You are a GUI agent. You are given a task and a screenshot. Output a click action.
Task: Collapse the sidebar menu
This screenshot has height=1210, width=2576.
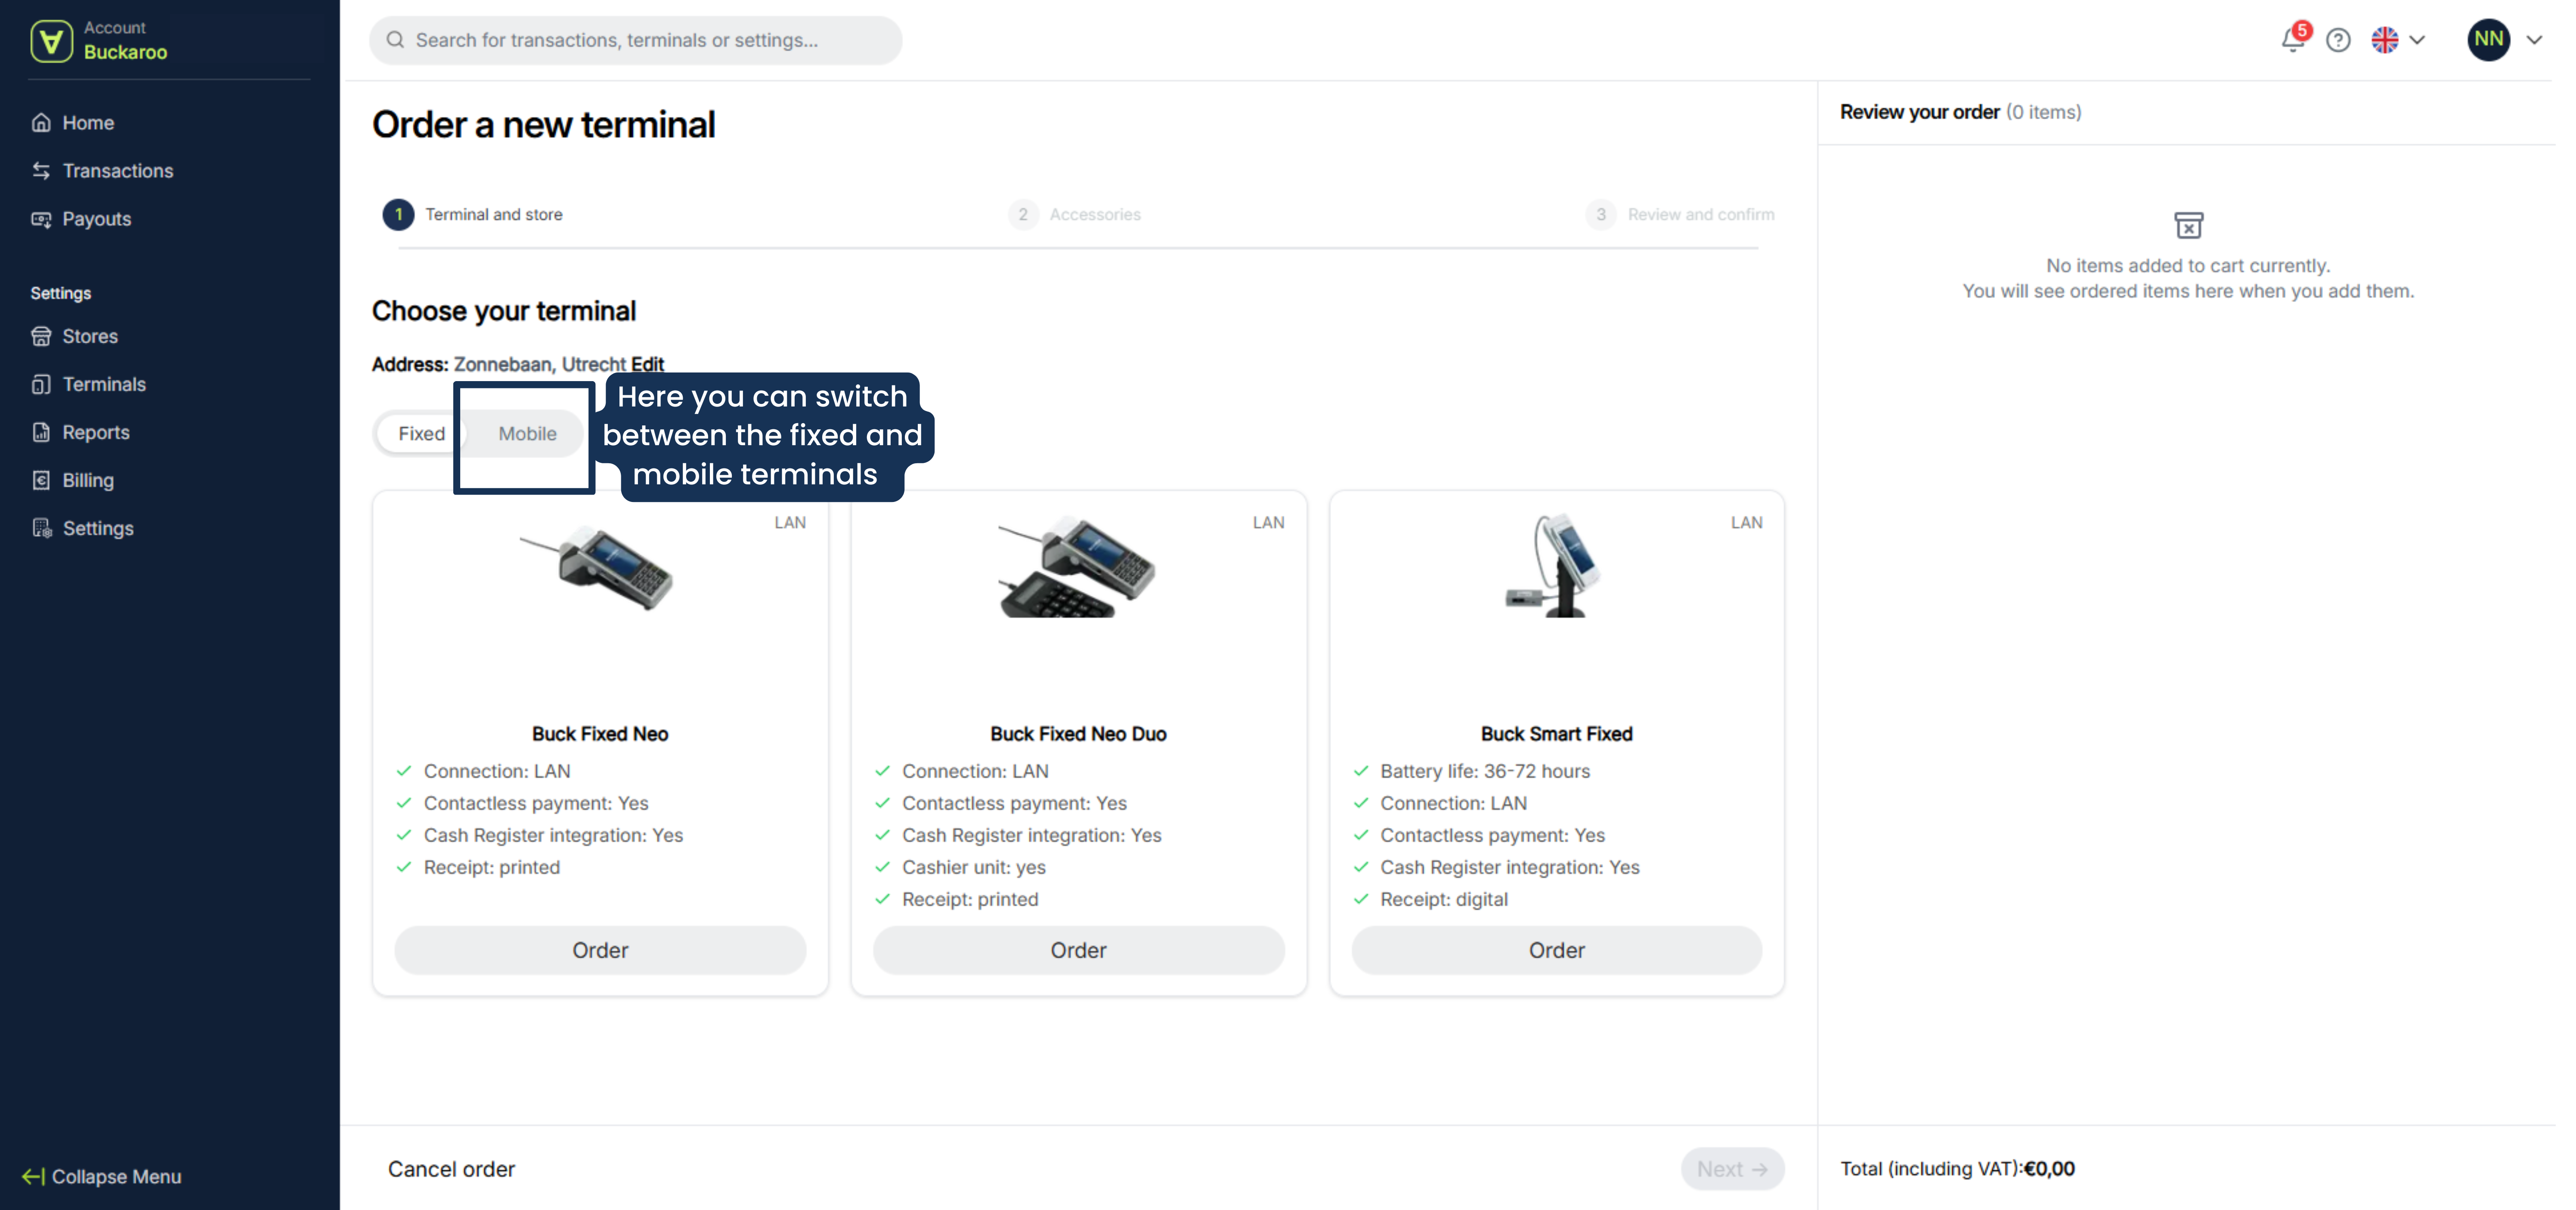[x=102, y=1177]
